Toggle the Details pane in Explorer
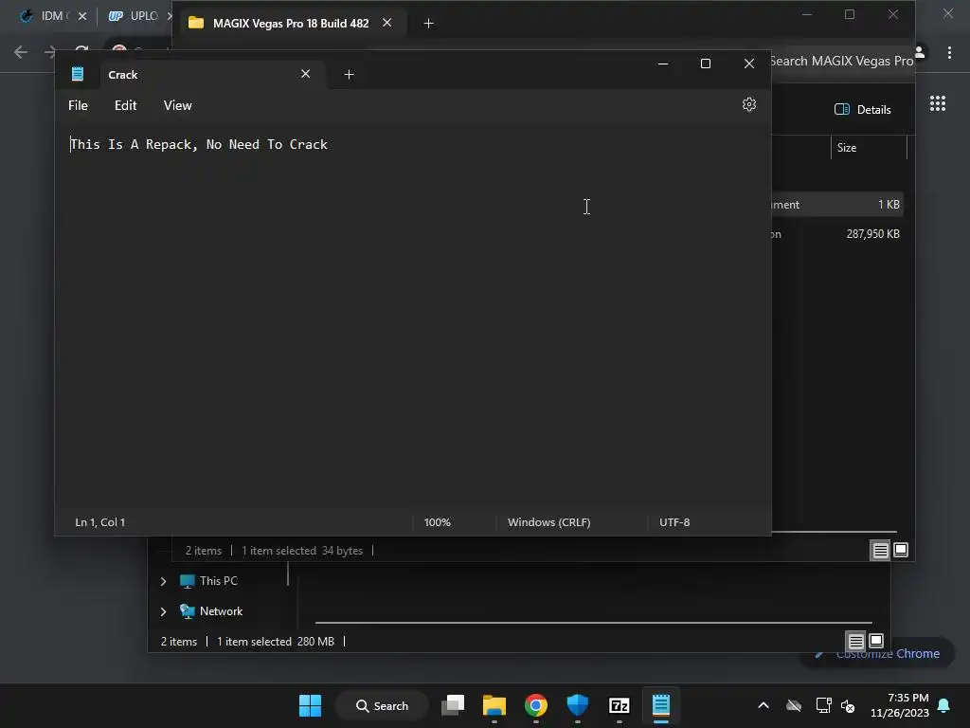This screenshot has width=970, height=728. [x=862, y=110]
